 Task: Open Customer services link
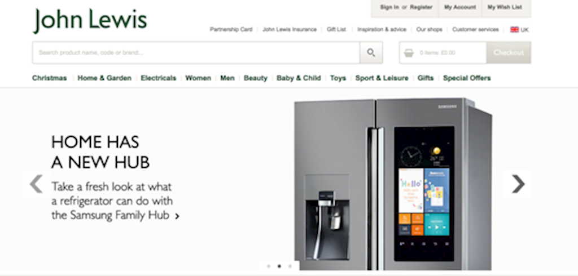[x=475, y=29]
